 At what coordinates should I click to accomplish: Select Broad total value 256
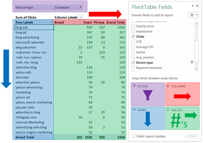[79, 137]
